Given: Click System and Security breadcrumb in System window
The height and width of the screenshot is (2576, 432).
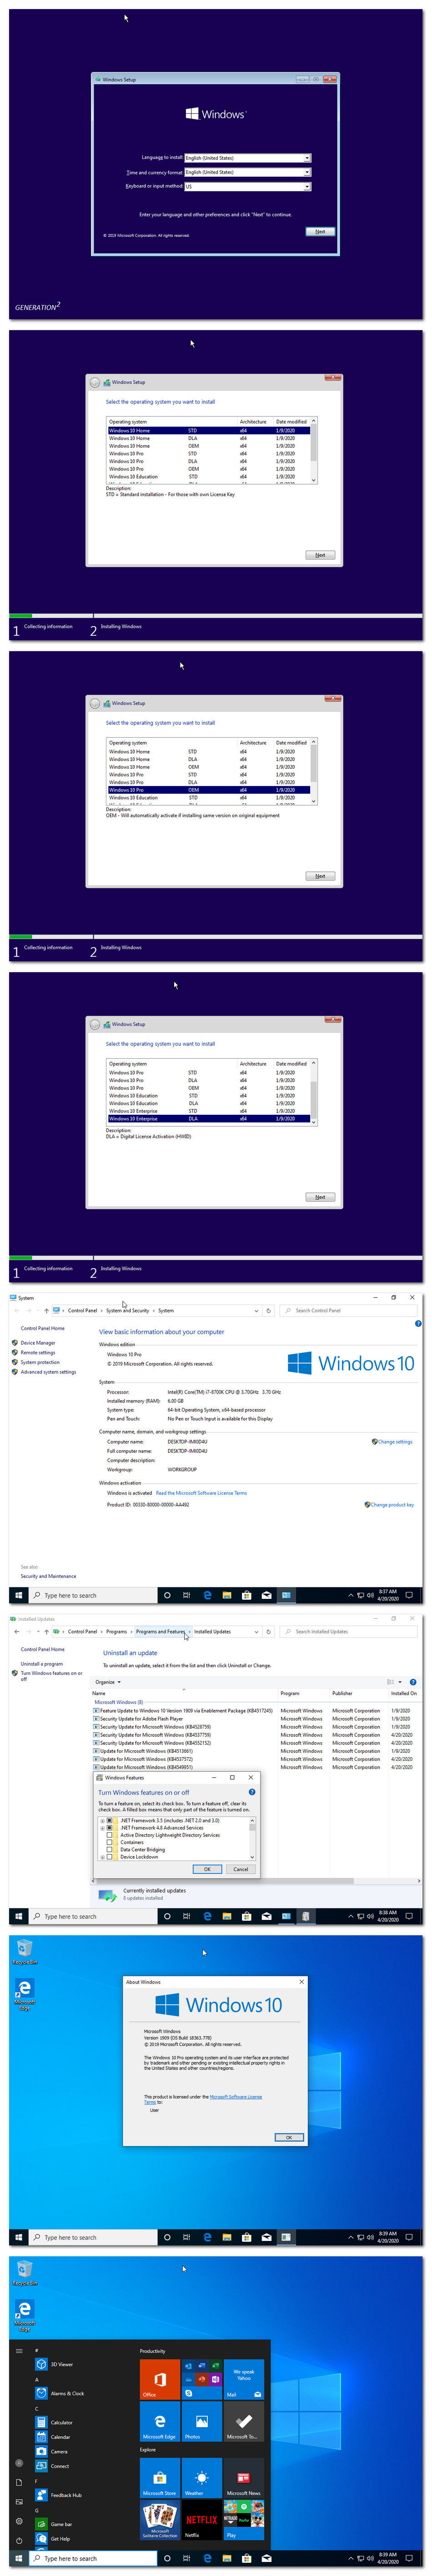Looking at the screenshot, I should [x=128, y=1310].
